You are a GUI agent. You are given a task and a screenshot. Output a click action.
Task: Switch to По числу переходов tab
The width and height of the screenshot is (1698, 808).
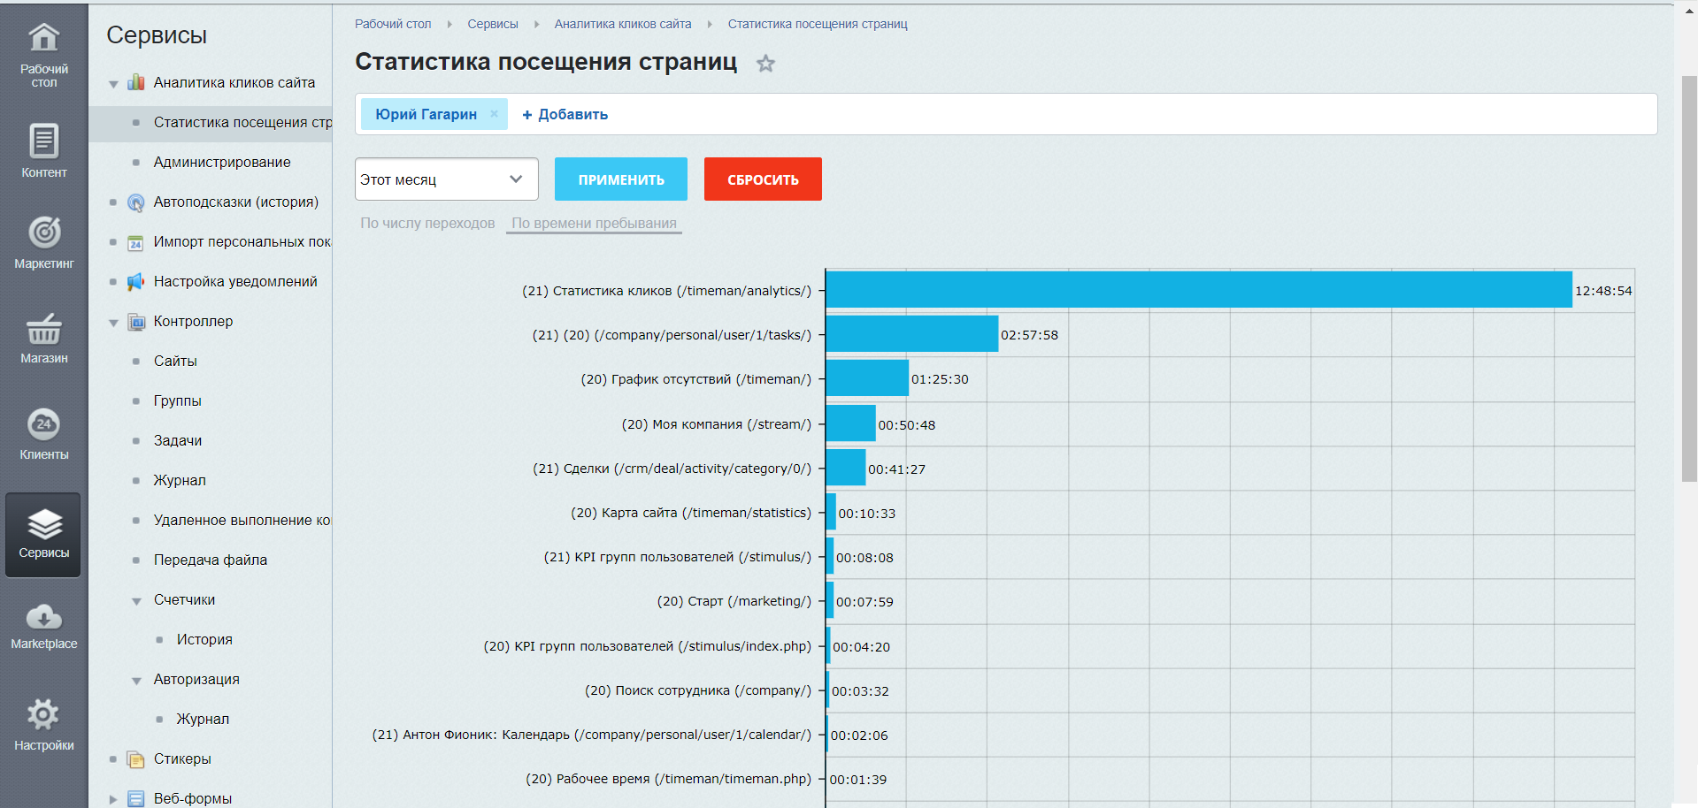[x=427, y=223]
